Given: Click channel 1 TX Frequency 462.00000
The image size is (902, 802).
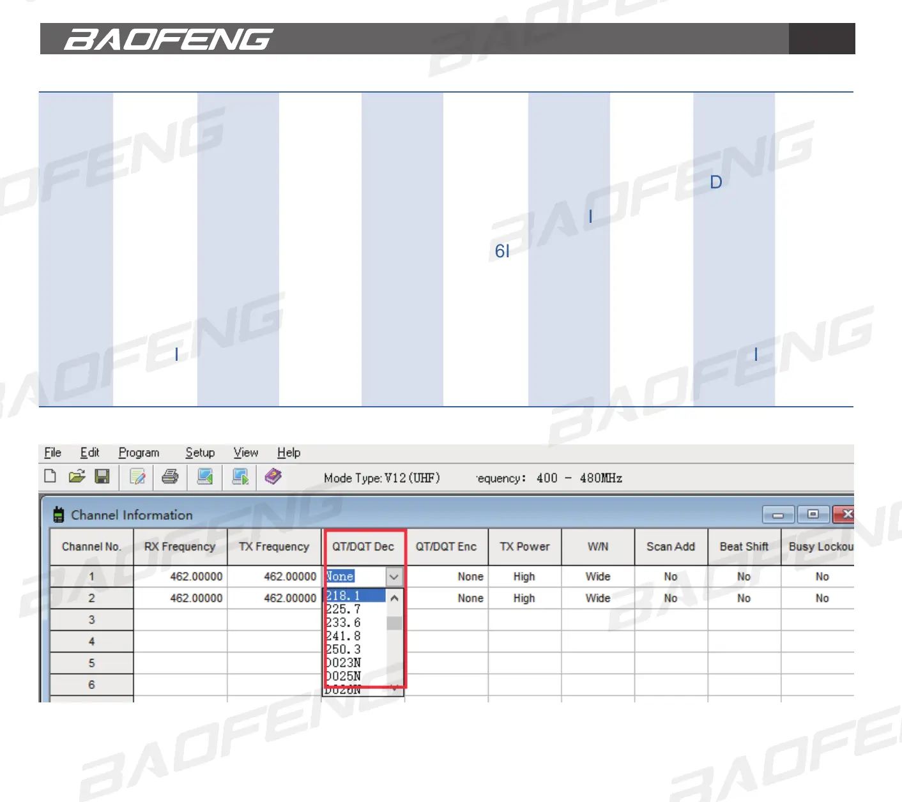Looking at the screenshot, I should pos(274,577).
